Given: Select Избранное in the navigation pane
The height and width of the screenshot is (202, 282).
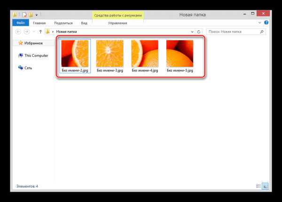Looking at the screenshot, I should pos(33,43).
